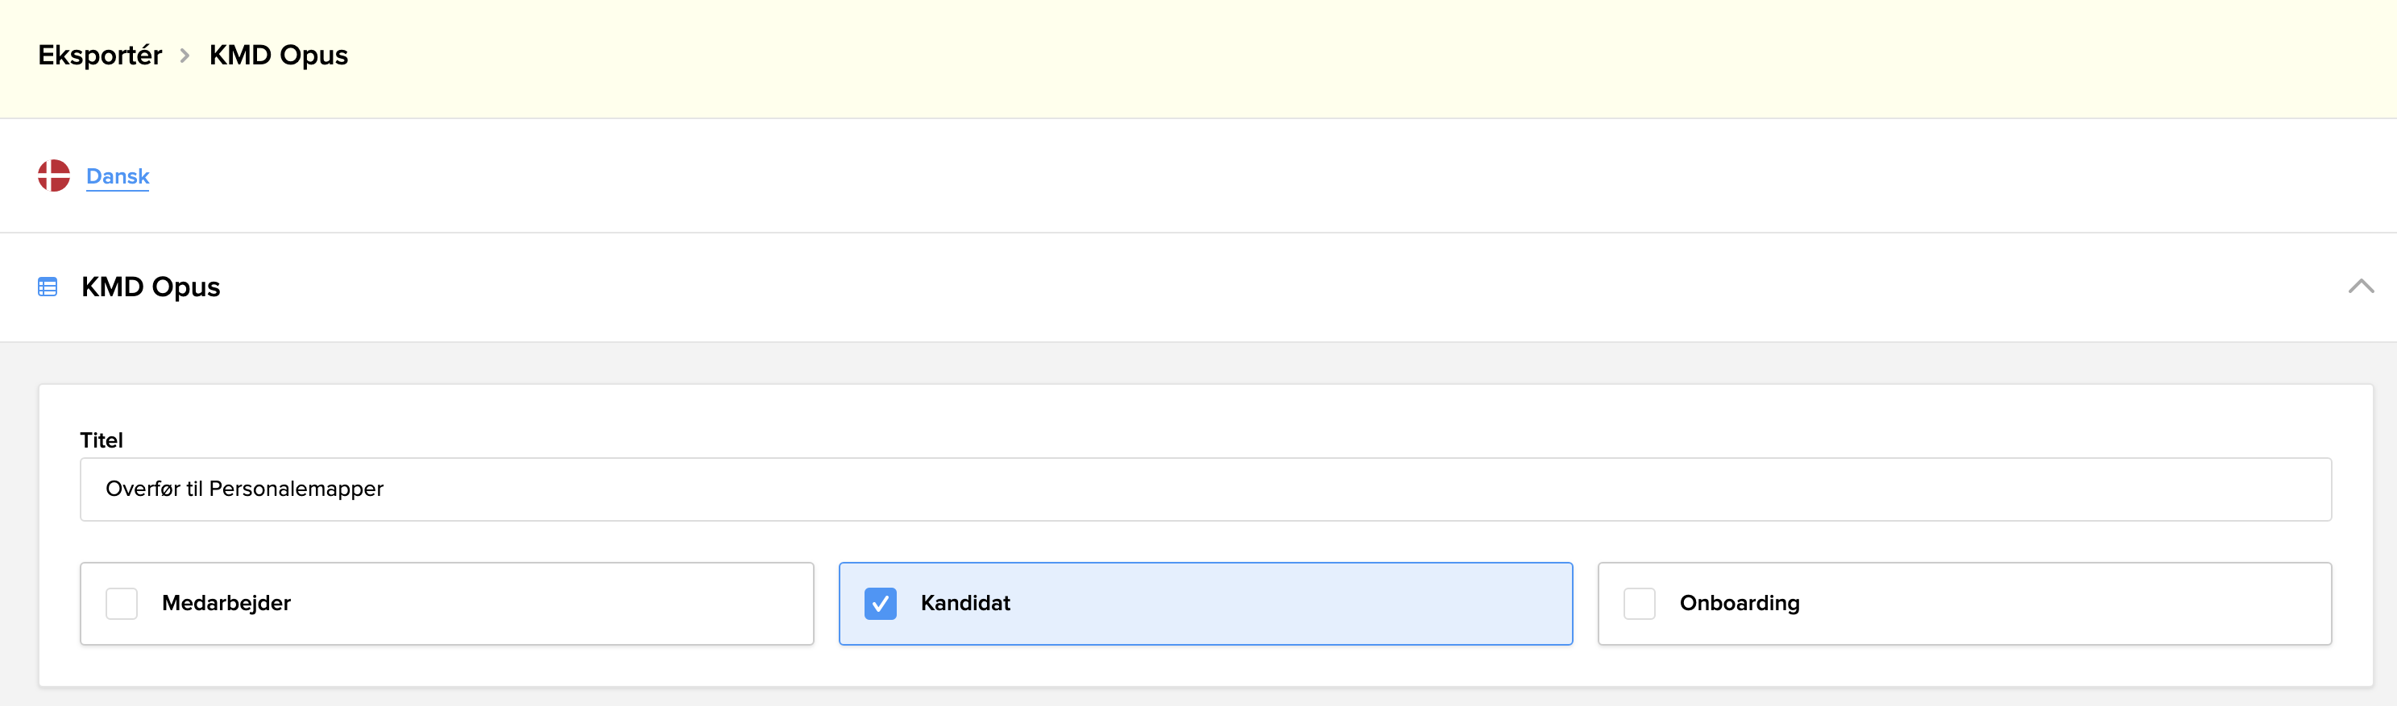Click KMD Opus in the breadcrumb
This screenshot has height=706, width=2397.
(x=278, y=56)
